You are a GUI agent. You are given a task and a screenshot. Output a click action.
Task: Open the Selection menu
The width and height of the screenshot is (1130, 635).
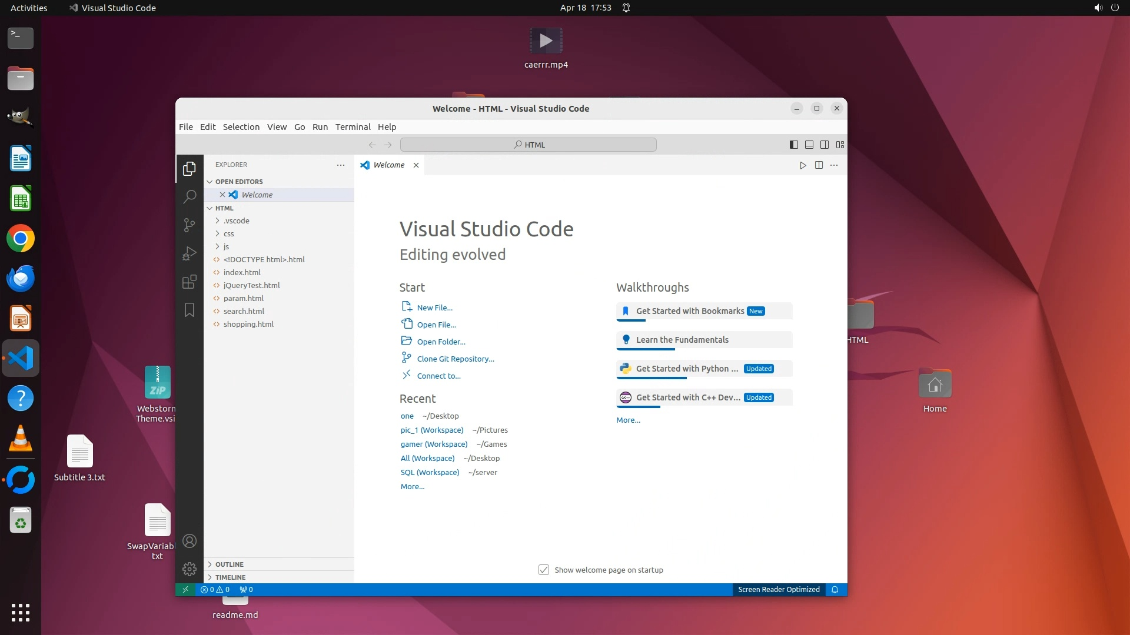(241, 127)
